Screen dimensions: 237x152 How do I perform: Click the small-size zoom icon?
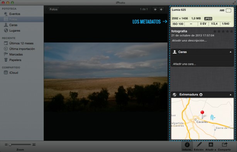coord(6,145)
